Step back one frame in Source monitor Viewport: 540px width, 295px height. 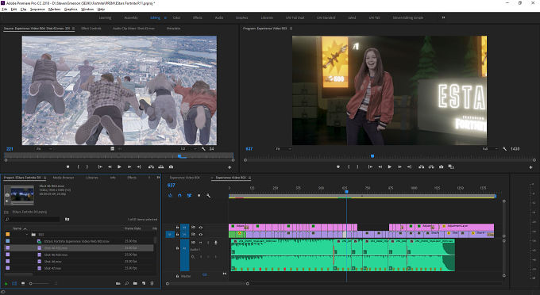click(110, 167)
